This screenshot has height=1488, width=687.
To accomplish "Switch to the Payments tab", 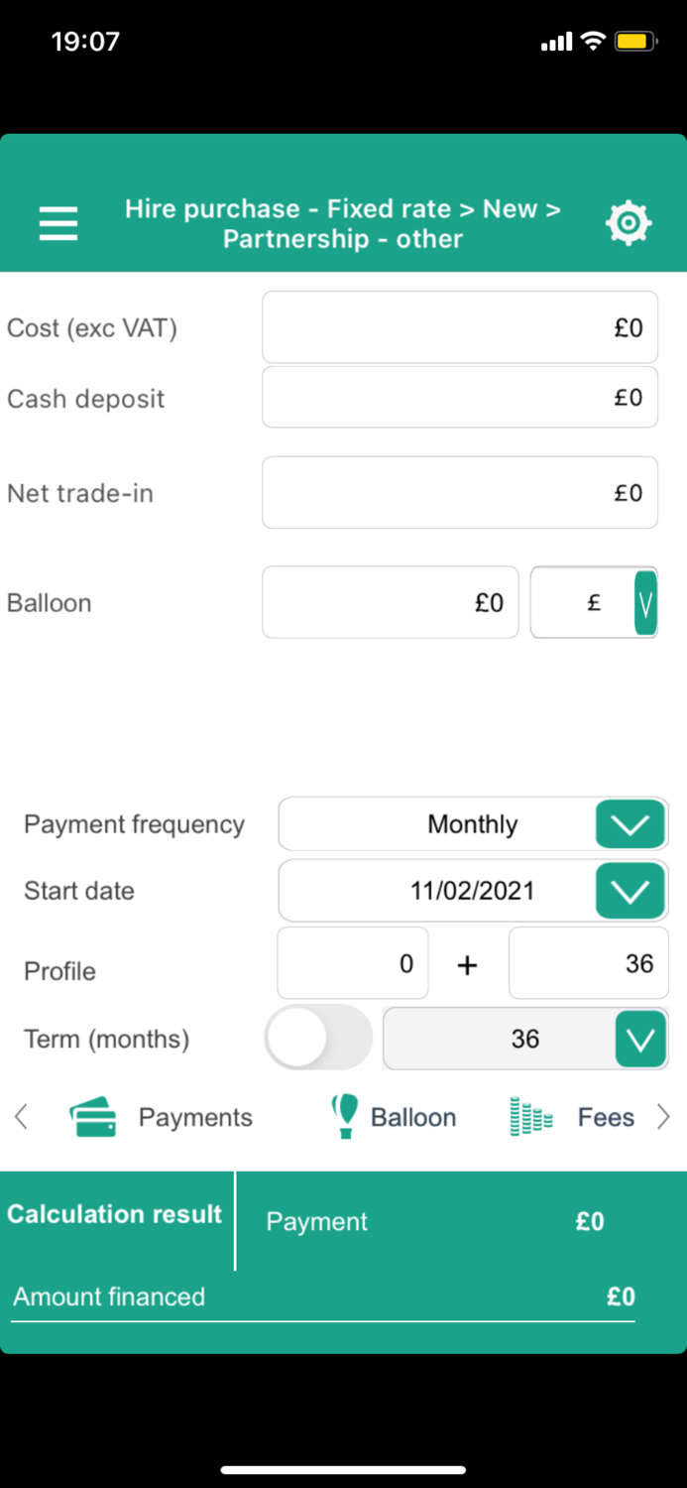I will (x=195, y=1118).
